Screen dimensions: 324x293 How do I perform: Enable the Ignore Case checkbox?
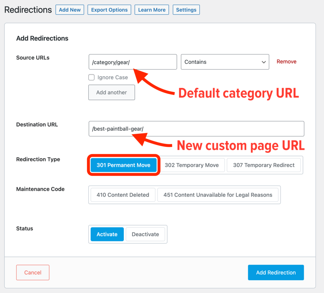[x=91, y=77]
